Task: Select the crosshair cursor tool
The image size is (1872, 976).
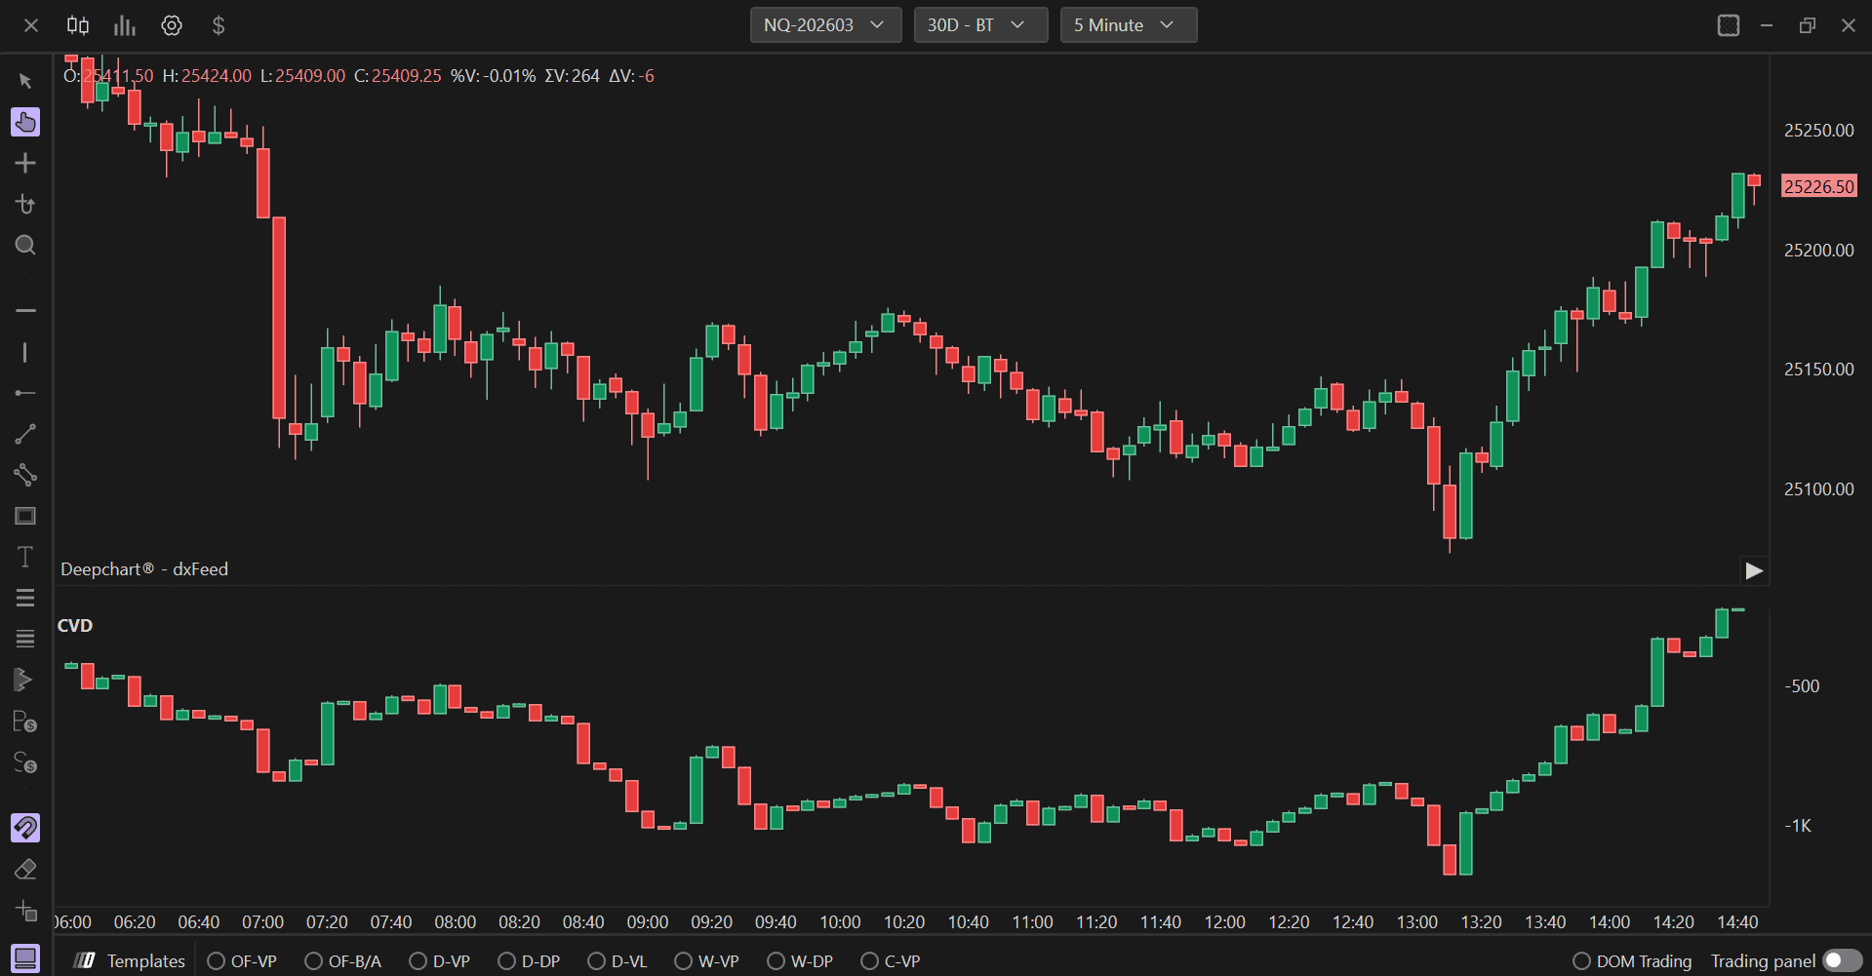Action: coord(25,163)
